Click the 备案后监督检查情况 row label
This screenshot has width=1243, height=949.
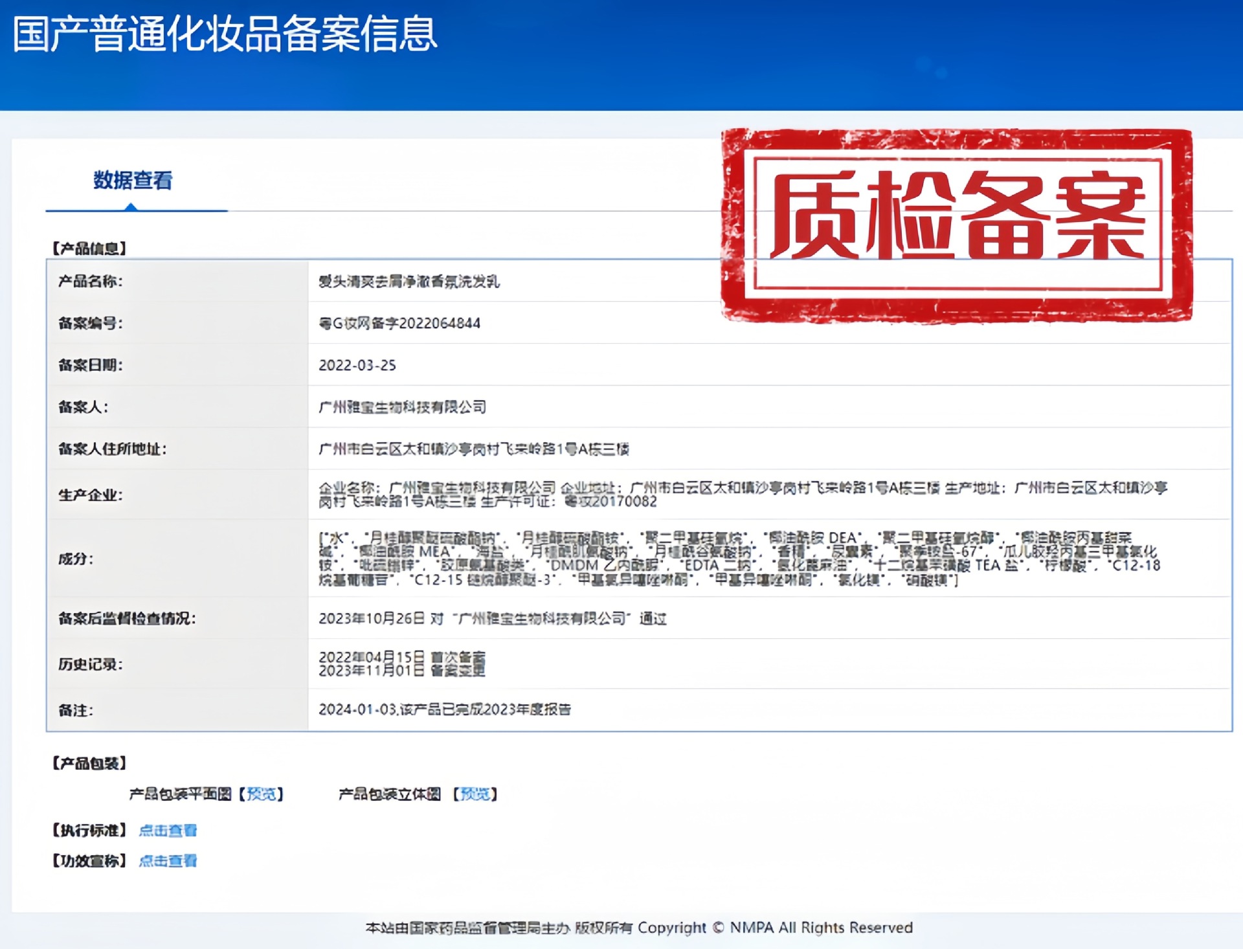pyautogui.click(x=127, y=618)
